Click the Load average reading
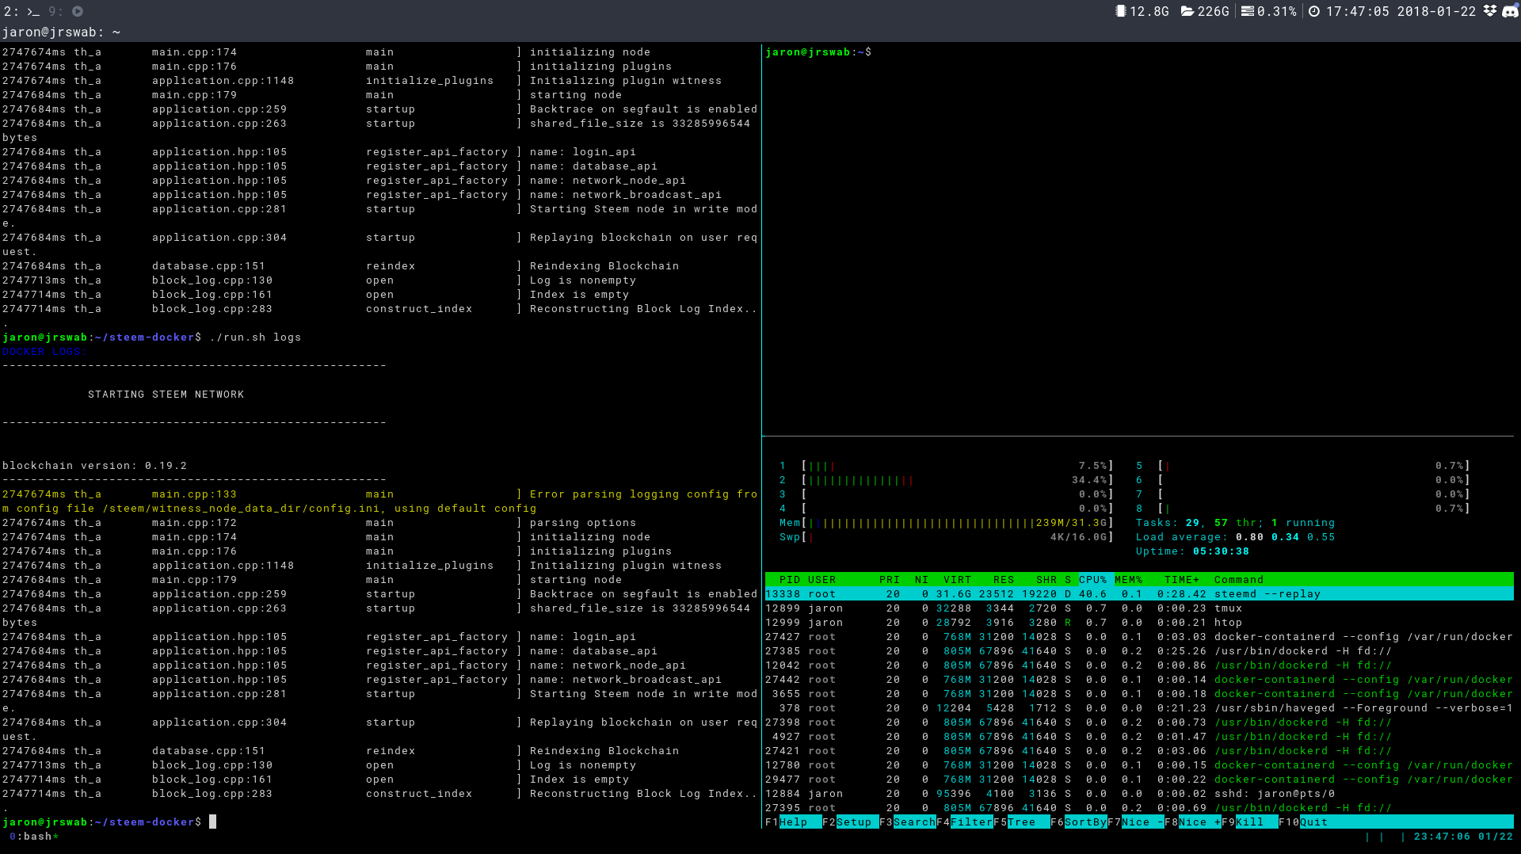This screenshot has height=854, width=1521. click(x=1235, y=537)
